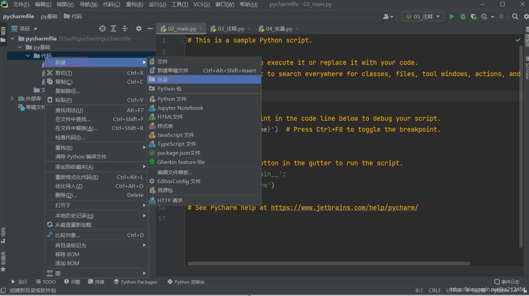Click the locate target icon in project panel

(x=102, y=29)
